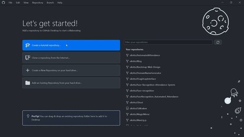
Task: Click fork icon beside silotto/Bootstrap-Web-Design
Action: (127, 67)
